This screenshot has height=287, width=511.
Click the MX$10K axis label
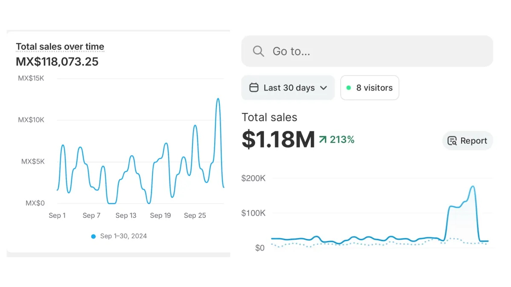(x=31, y=120)
